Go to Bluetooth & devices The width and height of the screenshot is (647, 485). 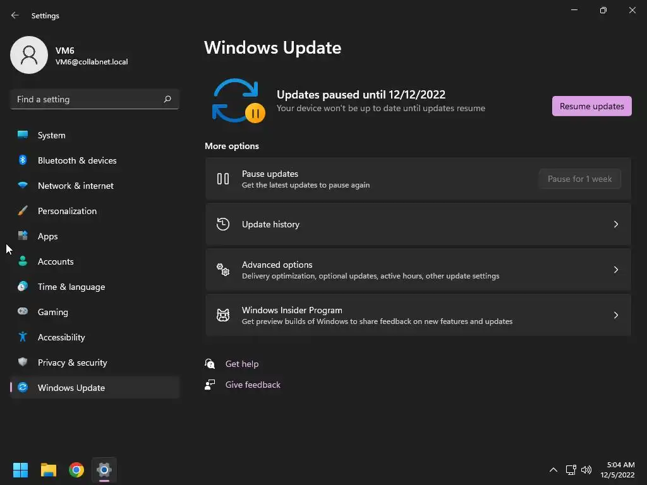click(95, 160)
